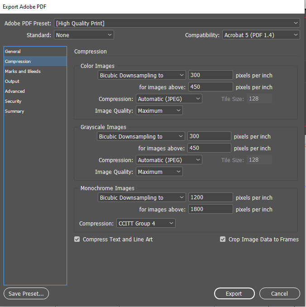Switch to the Advanced panel

pyautogui.click(x=35, y=91)
